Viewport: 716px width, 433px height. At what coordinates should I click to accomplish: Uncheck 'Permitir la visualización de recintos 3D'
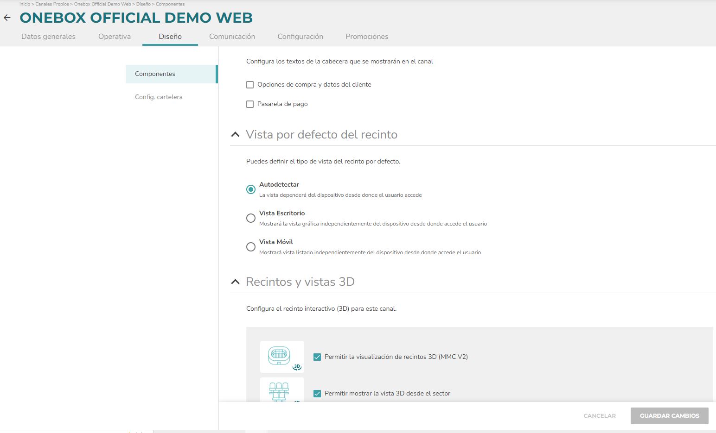point(317,357)
